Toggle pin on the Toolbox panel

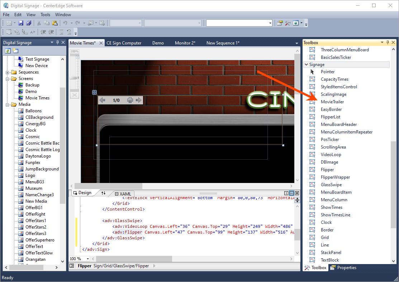click(388, 43)
